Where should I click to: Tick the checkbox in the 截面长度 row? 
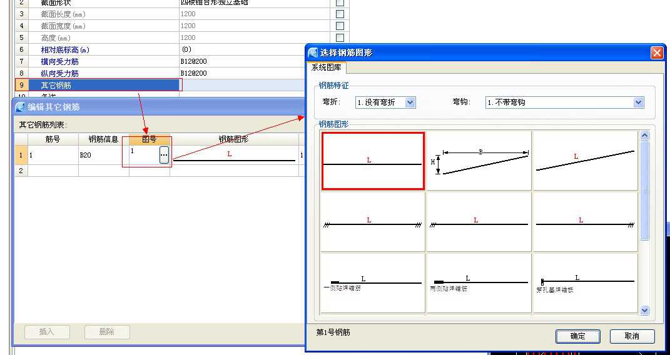pyautogui.click(x=340, y=14)
